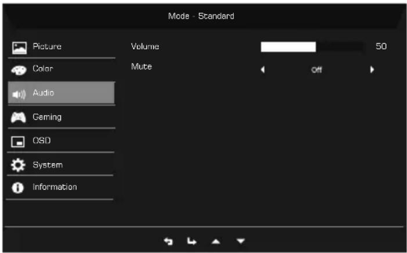407x253 pixels.
Task: Click the Information icon
Action: point(17,188)
